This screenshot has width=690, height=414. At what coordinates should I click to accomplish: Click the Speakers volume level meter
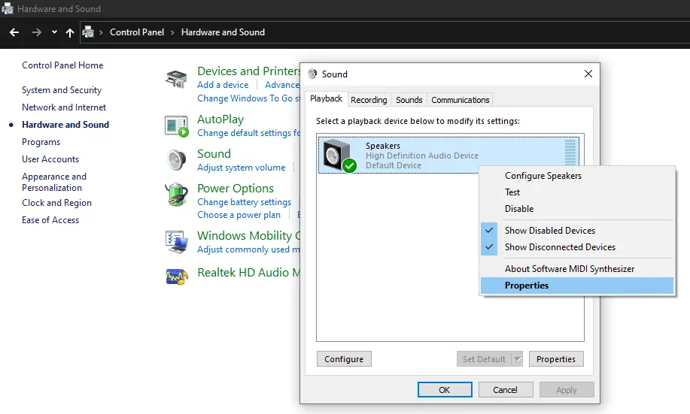pos(570,153)
